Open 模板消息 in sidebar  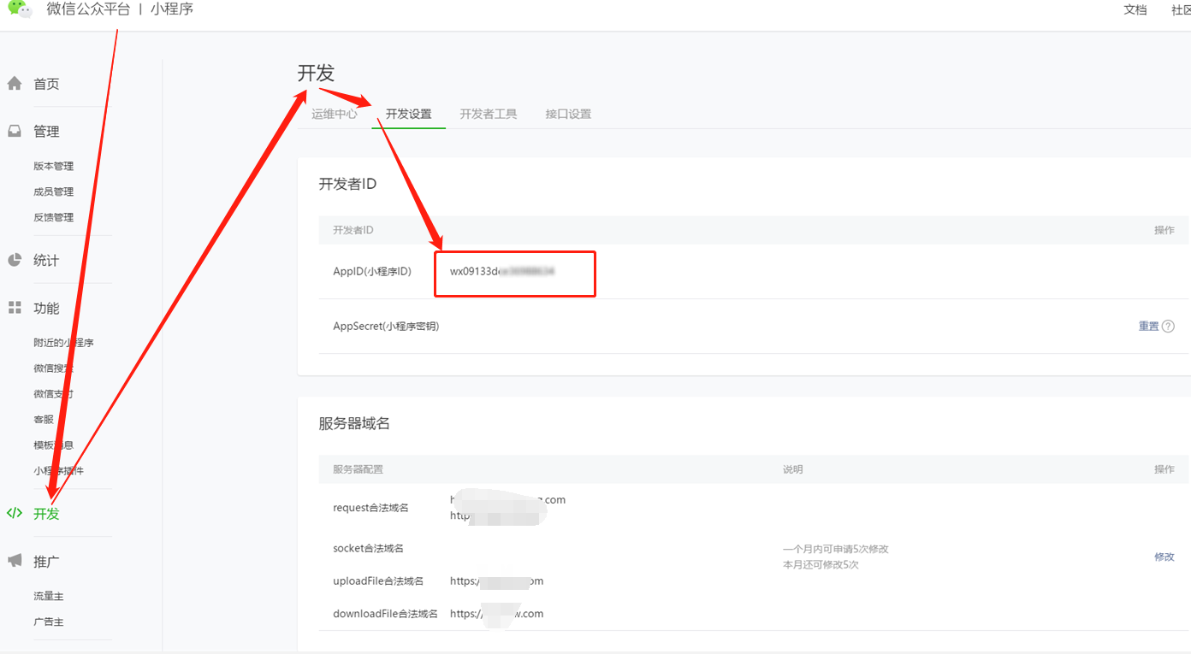[54, 445]
